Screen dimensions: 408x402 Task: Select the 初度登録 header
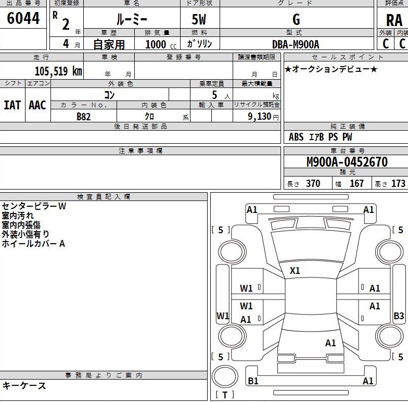click(67, 3)
